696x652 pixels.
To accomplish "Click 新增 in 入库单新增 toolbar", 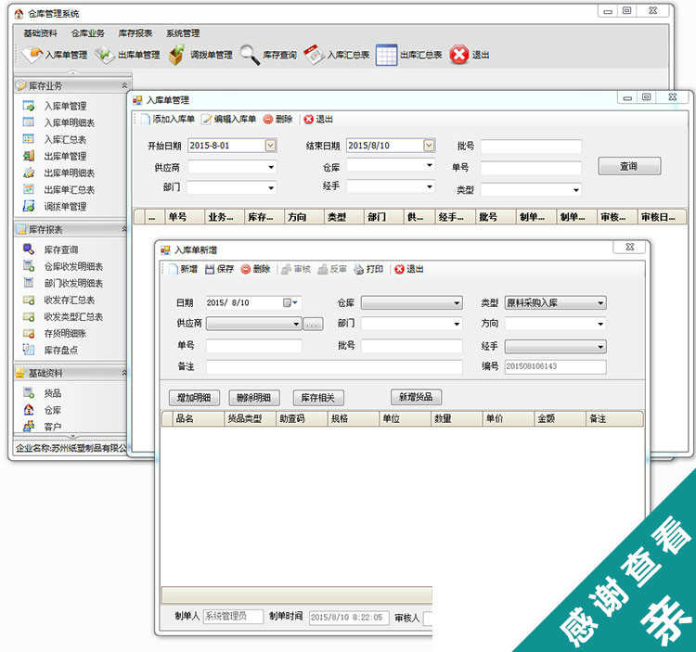I will pos(184,269).
